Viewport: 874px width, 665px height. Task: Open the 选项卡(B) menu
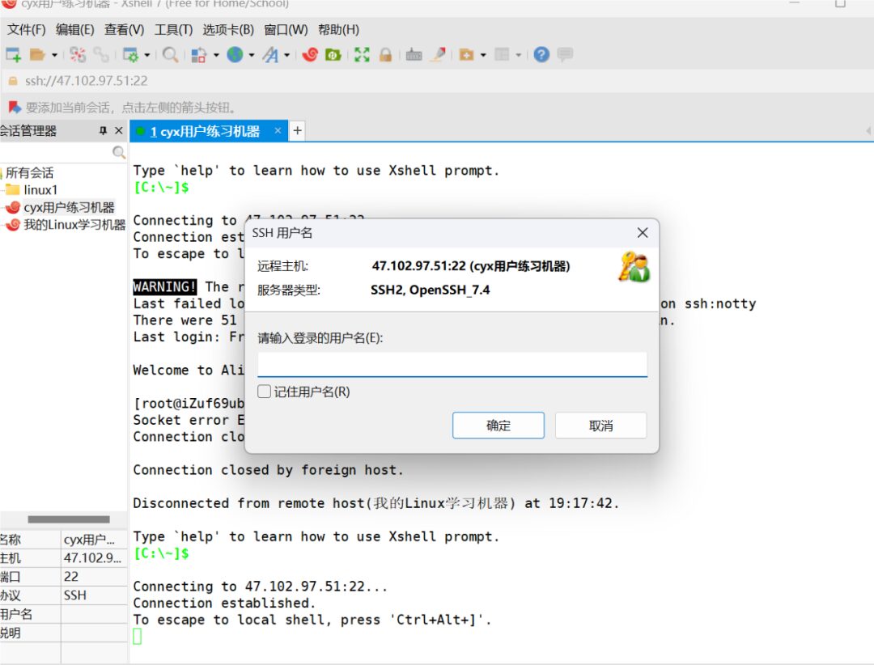pyautogui.click(x=228, y=30)
